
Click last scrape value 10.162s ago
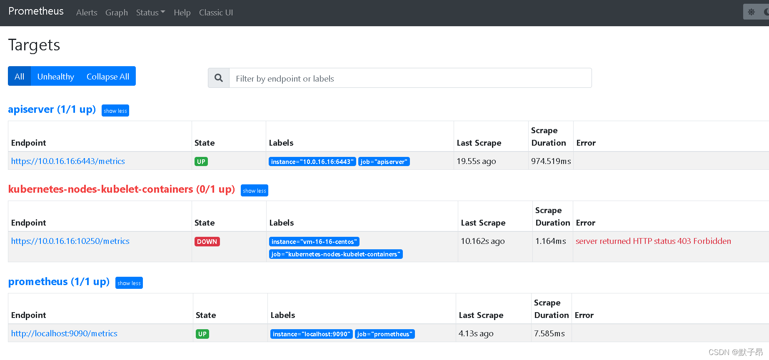tap(482, 241)
